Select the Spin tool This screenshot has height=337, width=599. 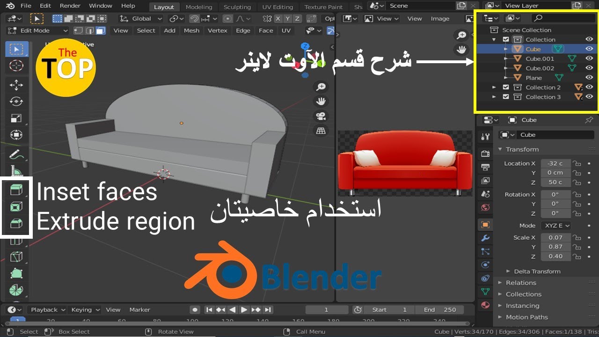[x=16, y=290]
